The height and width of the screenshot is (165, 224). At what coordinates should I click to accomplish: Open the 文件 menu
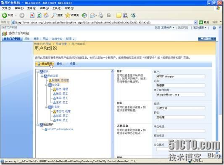tap(6, 8)
